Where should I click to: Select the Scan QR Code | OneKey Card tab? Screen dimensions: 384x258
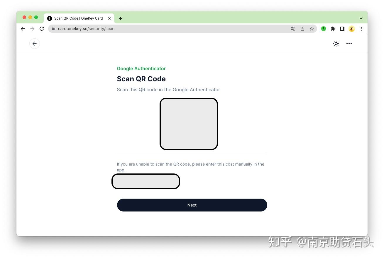click(x=79, y=18)
